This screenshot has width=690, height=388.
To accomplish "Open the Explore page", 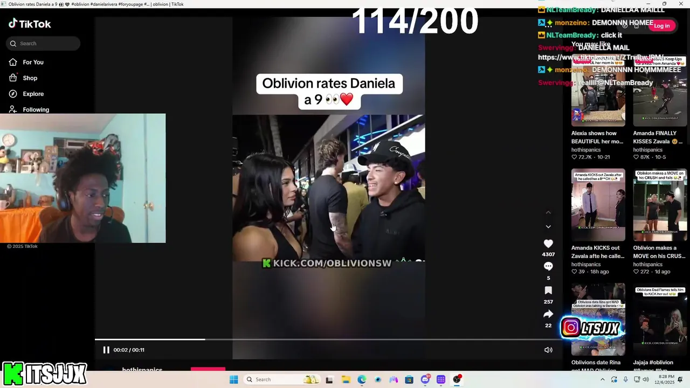I will [26, 94].
